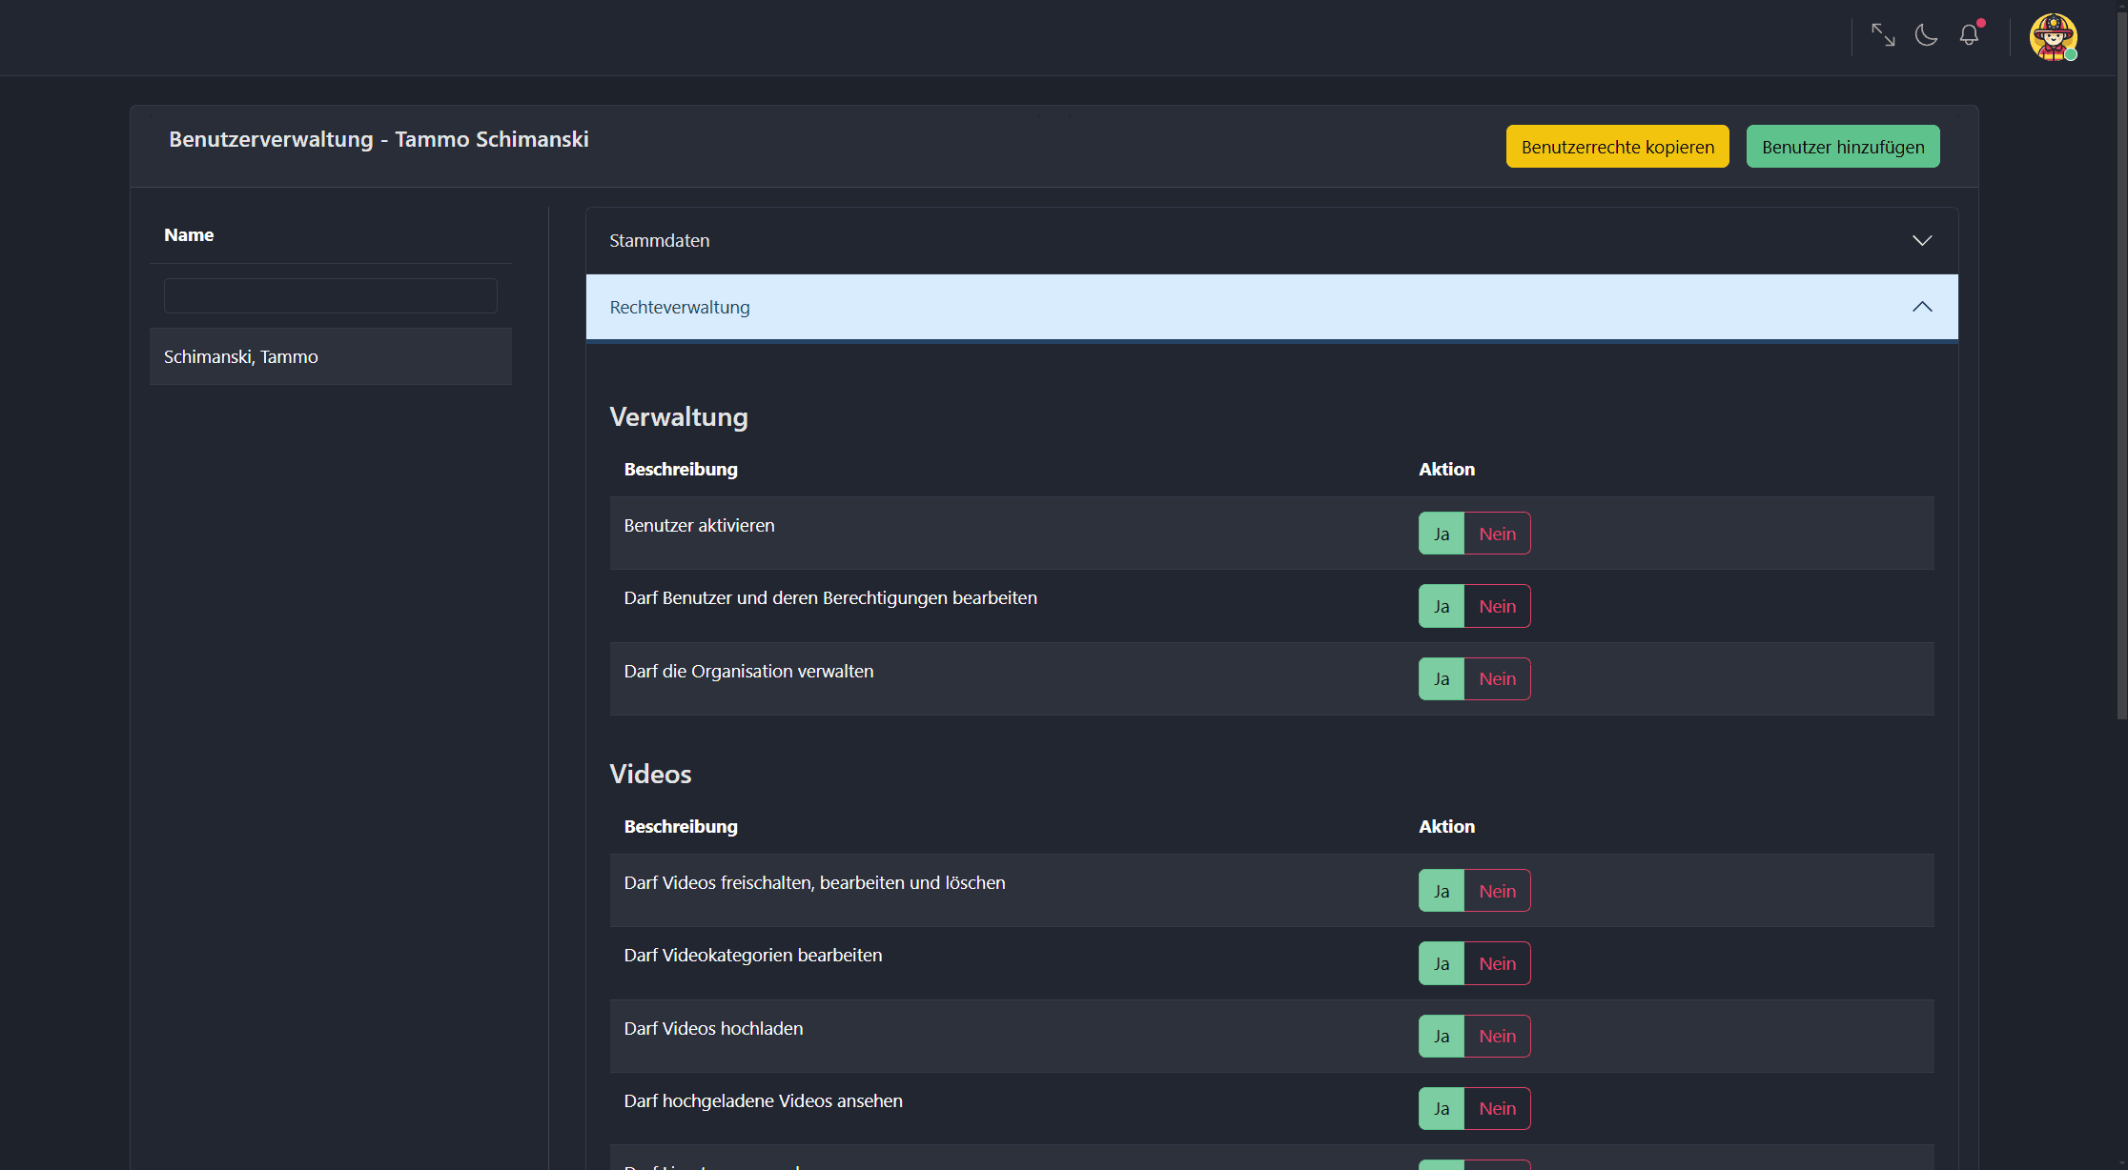Screen dimensions: 2128x1170
Task: Set Benutzer aktivieren to Ja
Action: pyautogui.click(x=1441, y=534)
